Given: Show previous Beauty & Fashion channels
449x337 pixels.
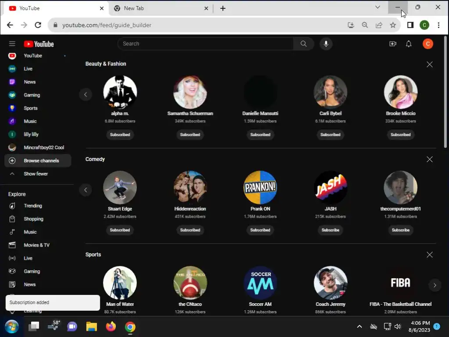Looking at the screenshot, I should coord(86,95).
